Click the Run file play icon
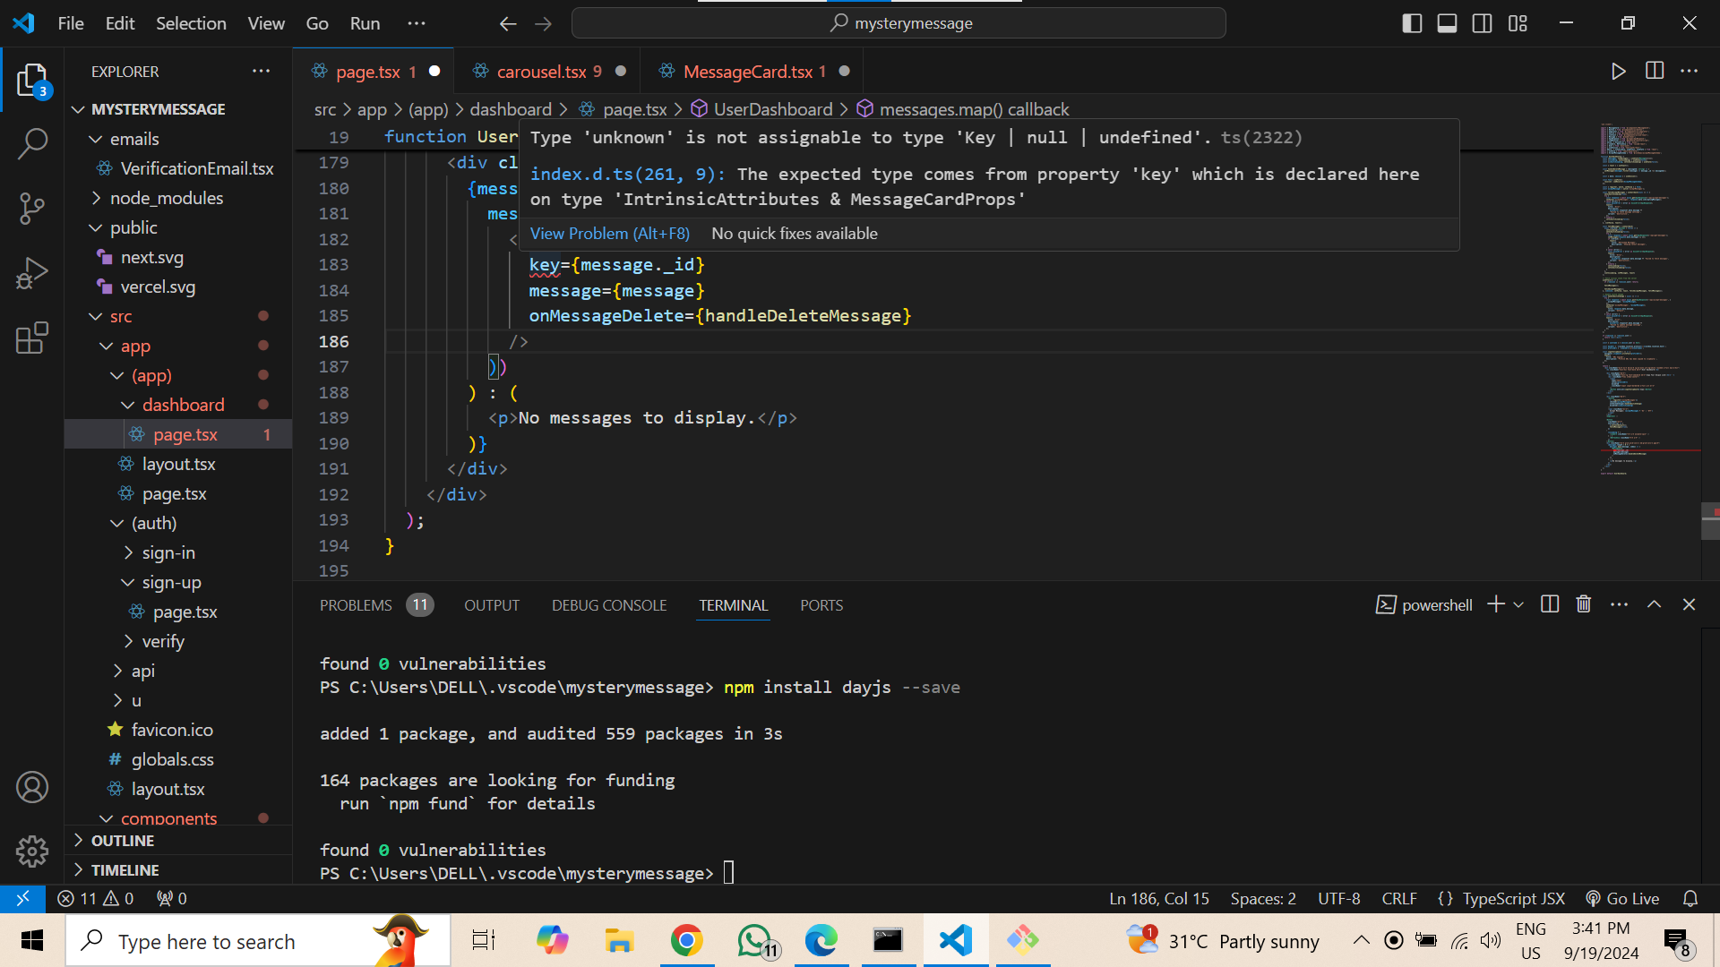The height and width of the screenshot is (967, 1720). point(1618,72)
